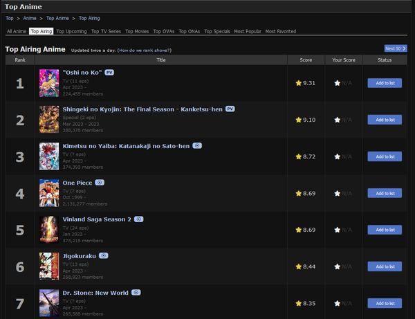Image resolution: width=415 pixels, height=319 pixels.
Task: Click the video icon next to Jigokuraku
Action: click(x=104, y=255)
